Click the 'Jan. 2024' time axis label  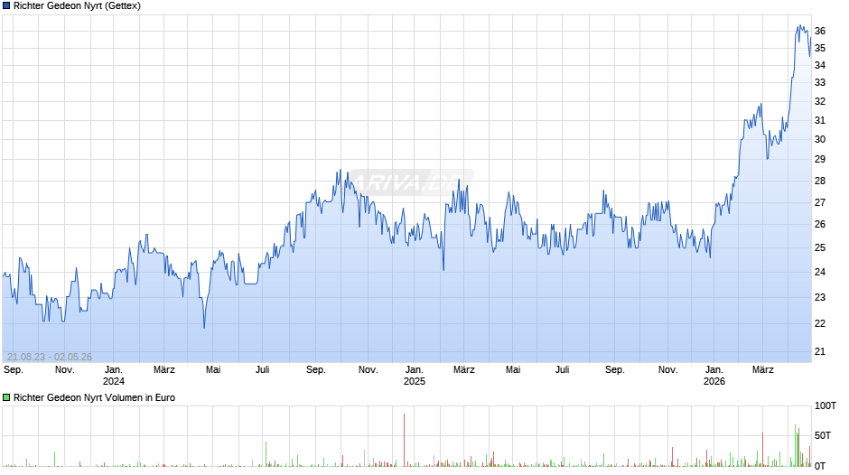113,376
